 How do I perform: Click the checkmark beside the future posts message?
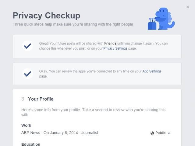pyautogui.click(x=27, y=46)
